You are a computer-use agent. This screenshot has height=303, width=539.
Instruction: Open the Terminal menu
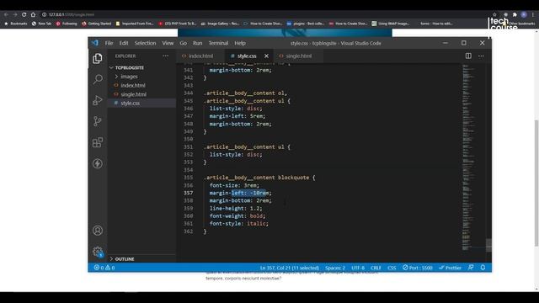click(x=218, y=43)
